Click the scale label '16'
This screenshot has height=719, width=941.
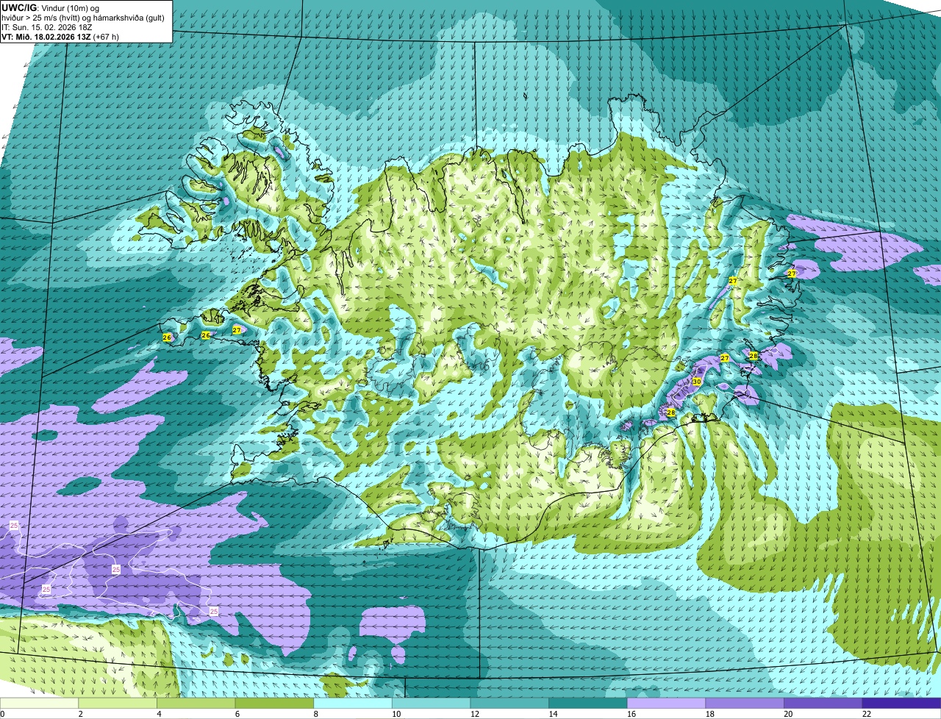point(631,714)
